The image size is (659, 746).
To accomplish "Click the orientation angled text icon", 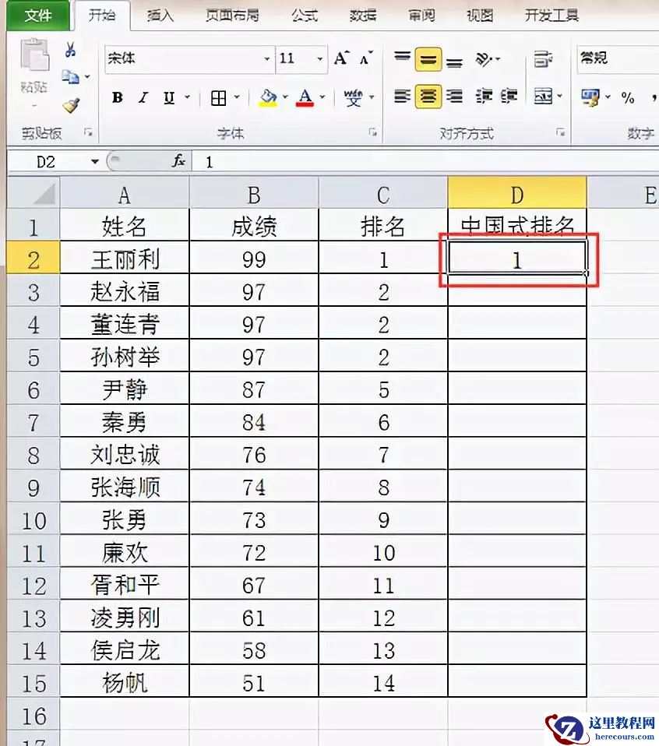I will point(484,59).
